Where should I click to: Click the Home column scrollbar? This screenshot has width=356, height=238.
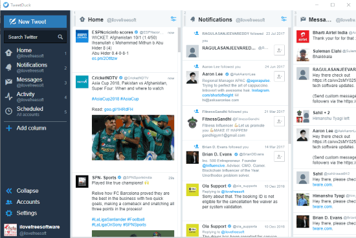tap(179, 40)
